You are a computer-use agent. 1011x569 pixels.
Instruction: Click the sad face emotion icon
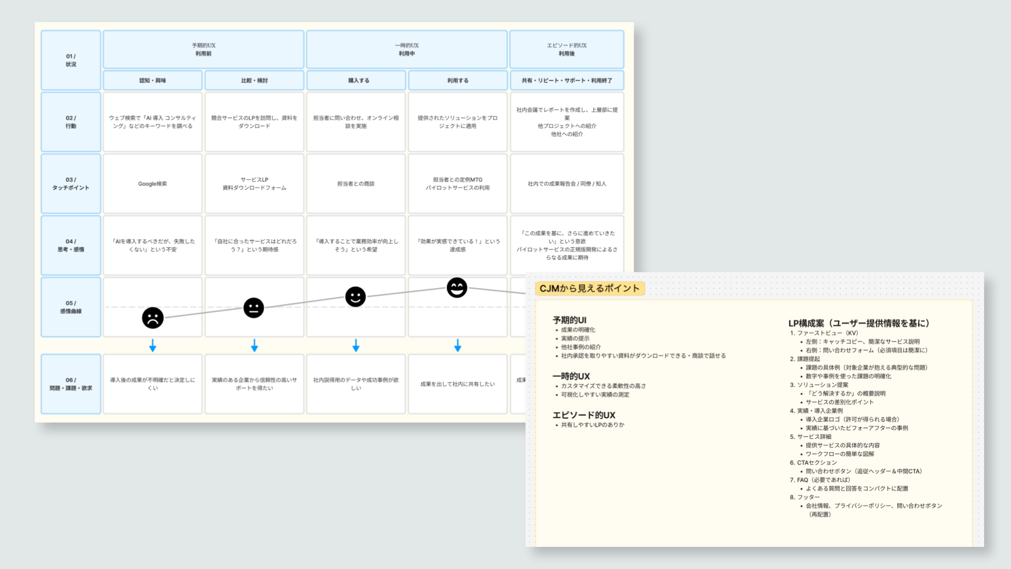pos(153,318)
